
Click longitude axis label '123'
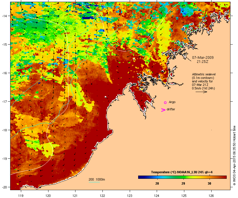(x=130, y=196)
